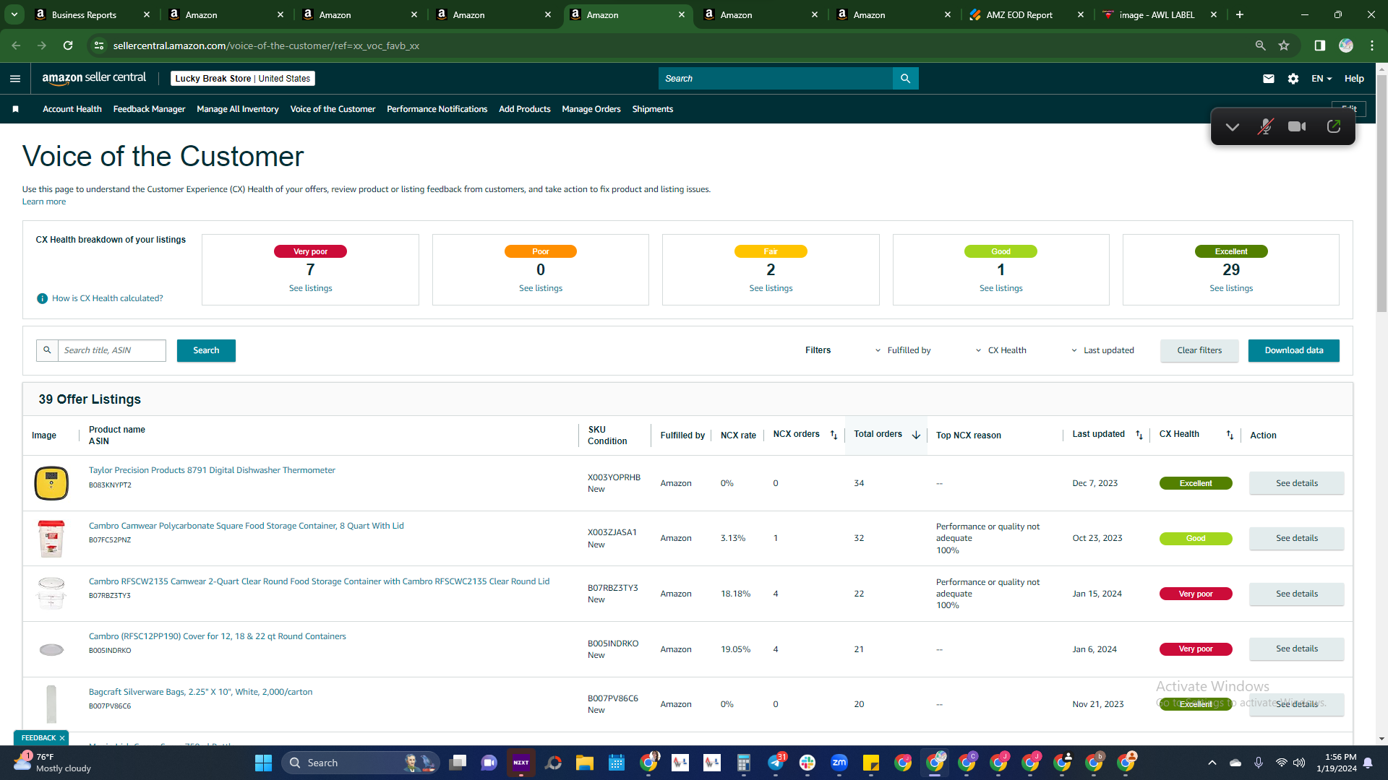This screenshot has width=1388, height=780.
Task: Sort the table by Total orders arrow
Action: [916, 435]
